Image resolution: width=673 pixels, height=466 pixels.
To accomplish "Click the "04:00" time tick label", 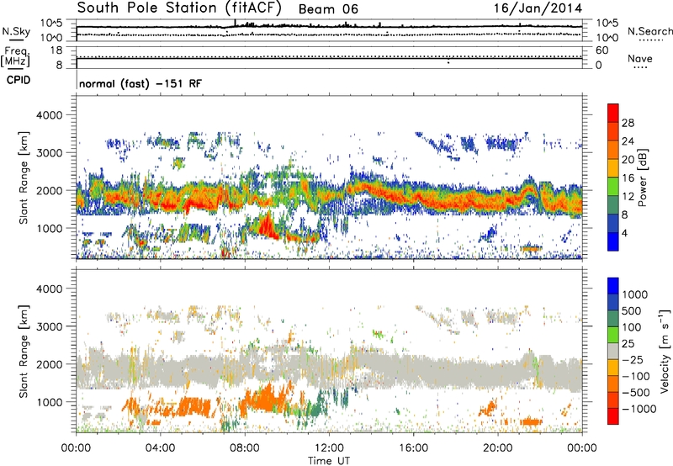I will click(x=160, y=448).
